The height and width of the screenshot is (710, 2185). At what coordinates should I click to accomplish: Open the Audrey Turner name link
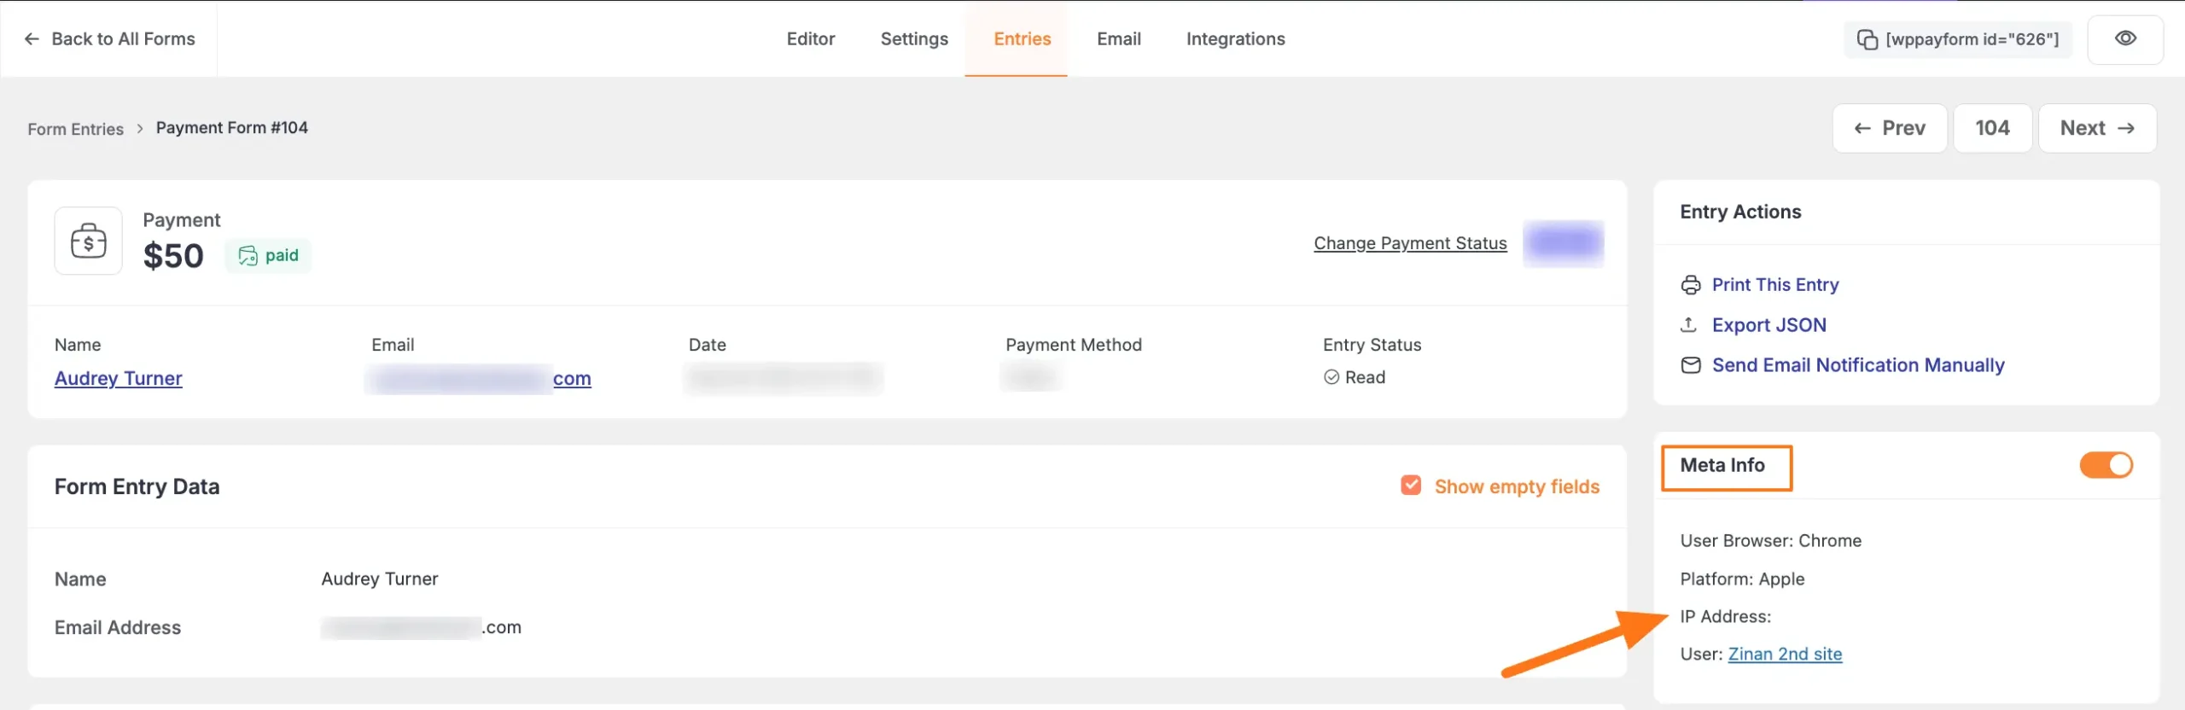[x=119, y=378]
